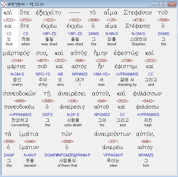The width and height of the screenshot is (178, 177).
Task: Click the app icon in the title bar
Action: pyautogui.click(x=4, y=4)
